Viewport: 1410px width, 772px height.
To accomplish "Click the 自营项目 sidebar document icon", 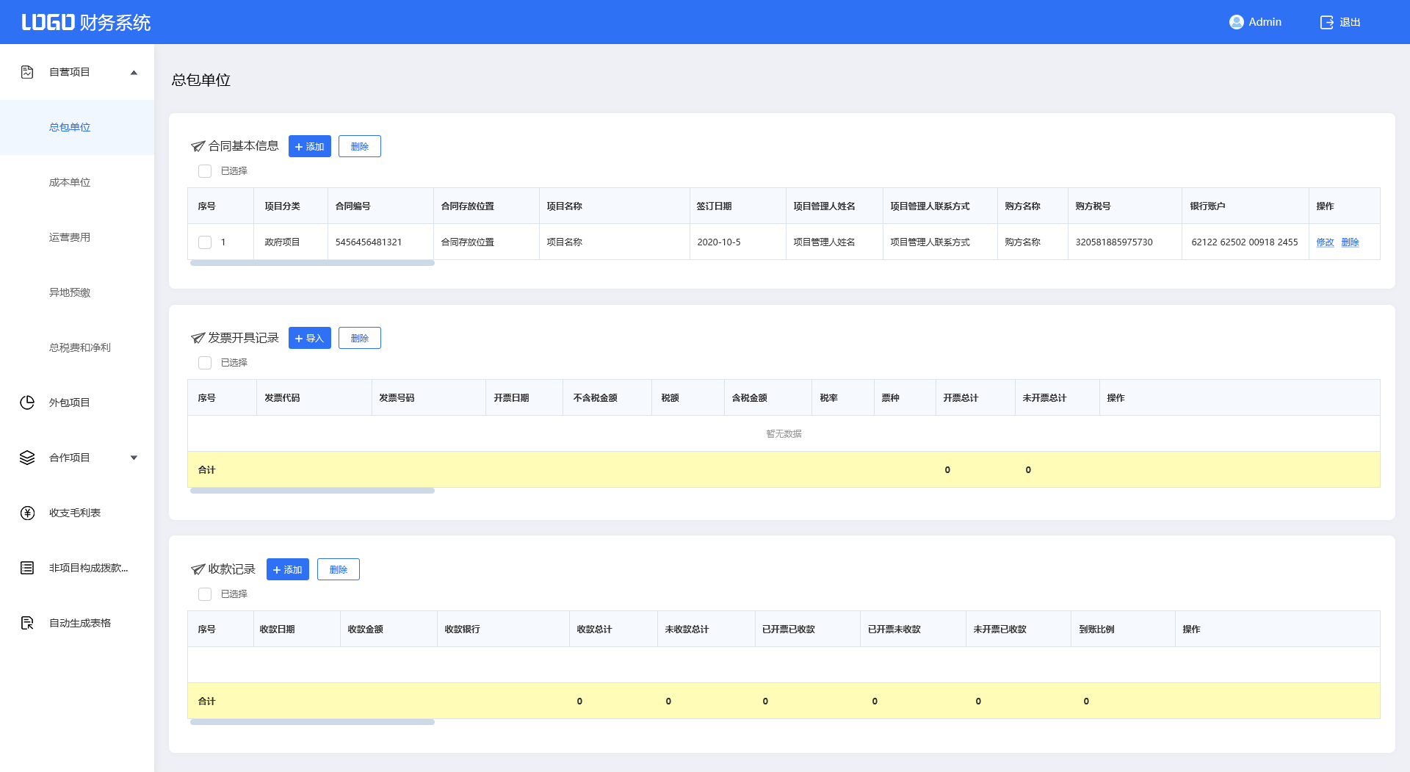I will [27, 72].
